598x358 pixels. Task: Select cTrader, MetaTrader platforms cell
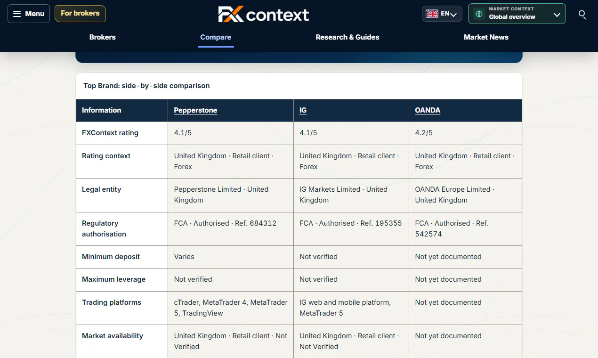point(231,308)
